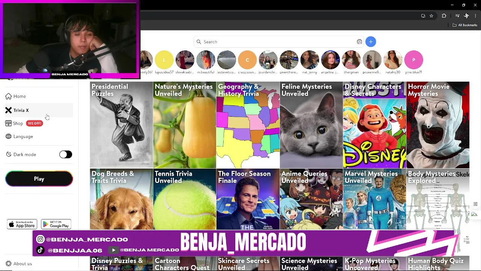The width and height of the screenshot is (481, 271).
Task: Click the globe icon in the search bar
Action: pos(359,42)
